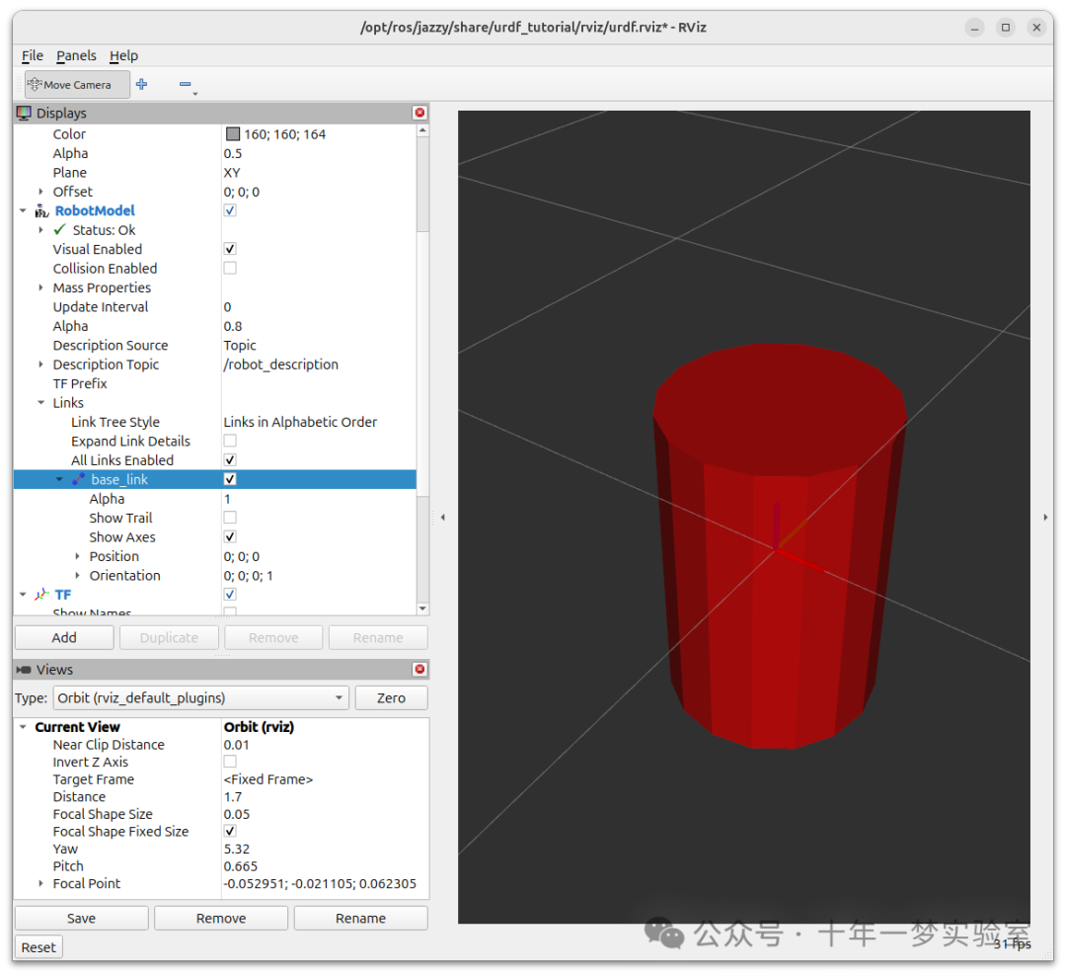The image size is (1066, 976).
Task: Open the view Type dropdown
Action: pos(200,697)
